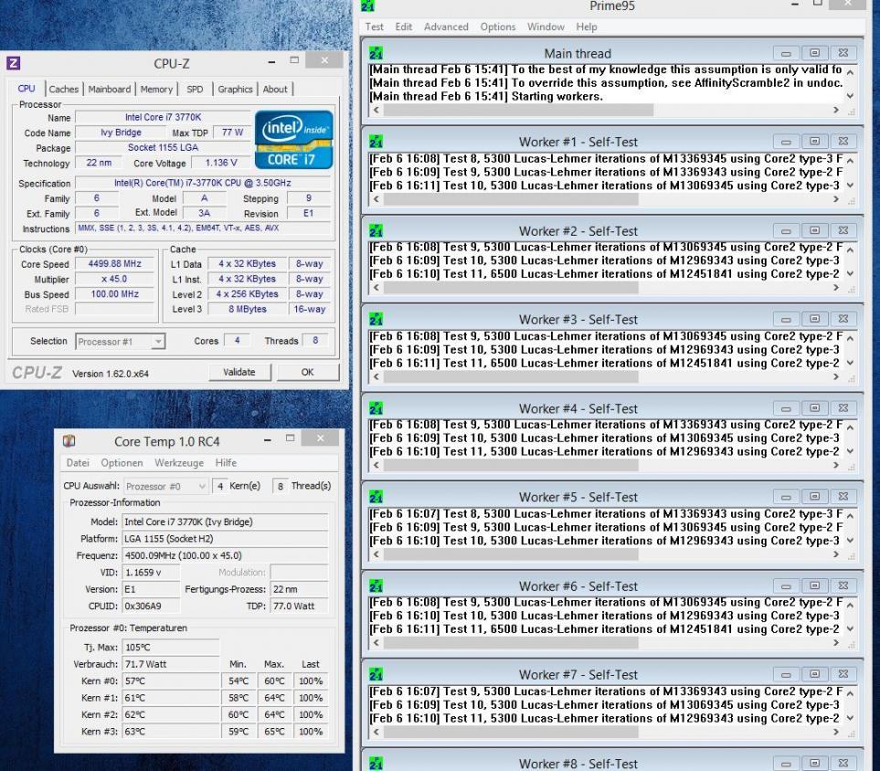Click the Worker #5 window icon
The height and width of the screenshot is (771, 880).
tap(376, 497)
